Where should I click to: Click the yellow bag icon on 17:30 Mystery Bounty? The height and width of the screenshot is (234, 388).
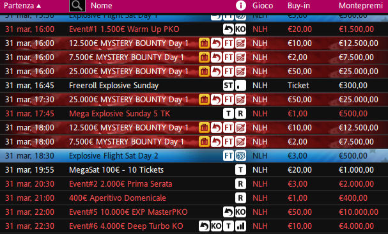(x=204, y=100)
